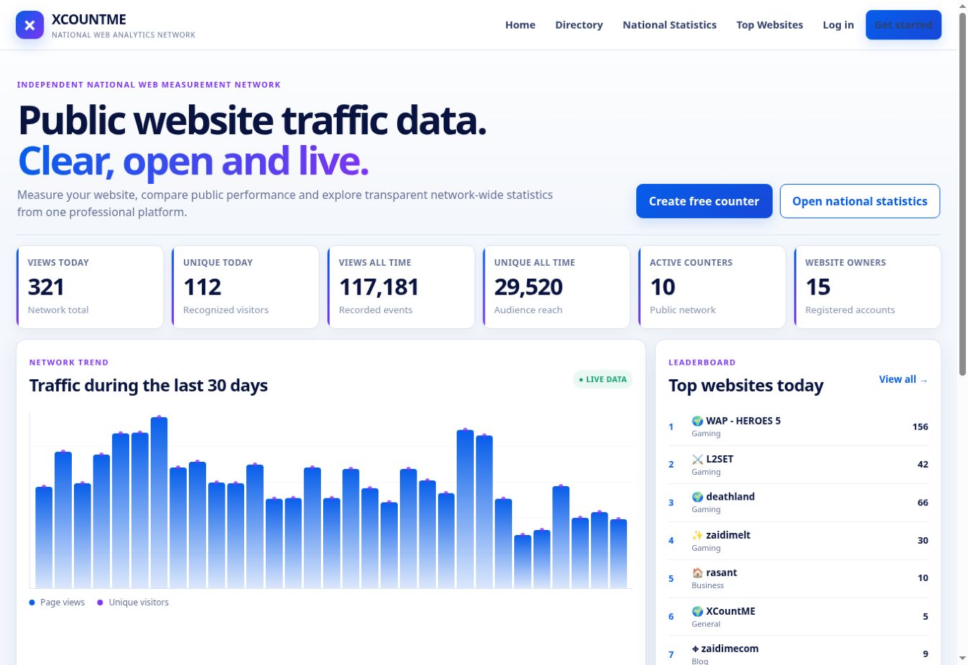The image size is (968, 665).
Task: Click the Active Counters stat card
Action: (x=712, y=287)
